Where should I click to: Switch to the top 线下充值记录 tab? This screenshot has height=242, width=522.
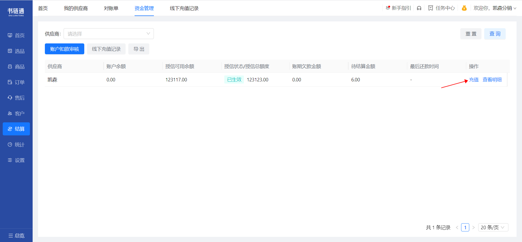(x=184, y=8)
